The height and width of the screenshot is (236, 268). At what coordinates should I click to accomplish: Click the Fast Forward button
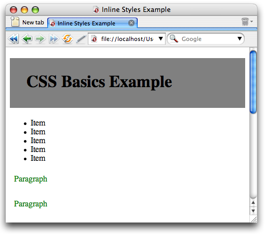click(54, 38)
